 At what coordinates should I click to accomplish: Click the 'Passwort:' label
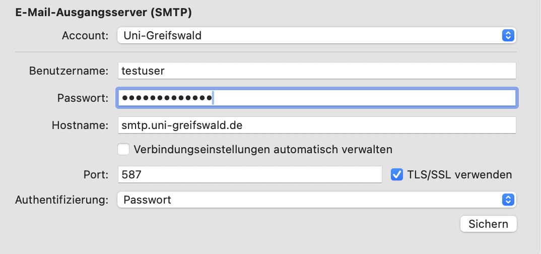pos(83,98)
